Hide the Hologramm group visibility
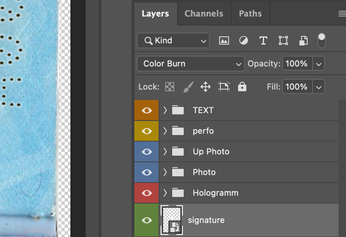This screenshot has height=237, width=346. pos(147,193)
